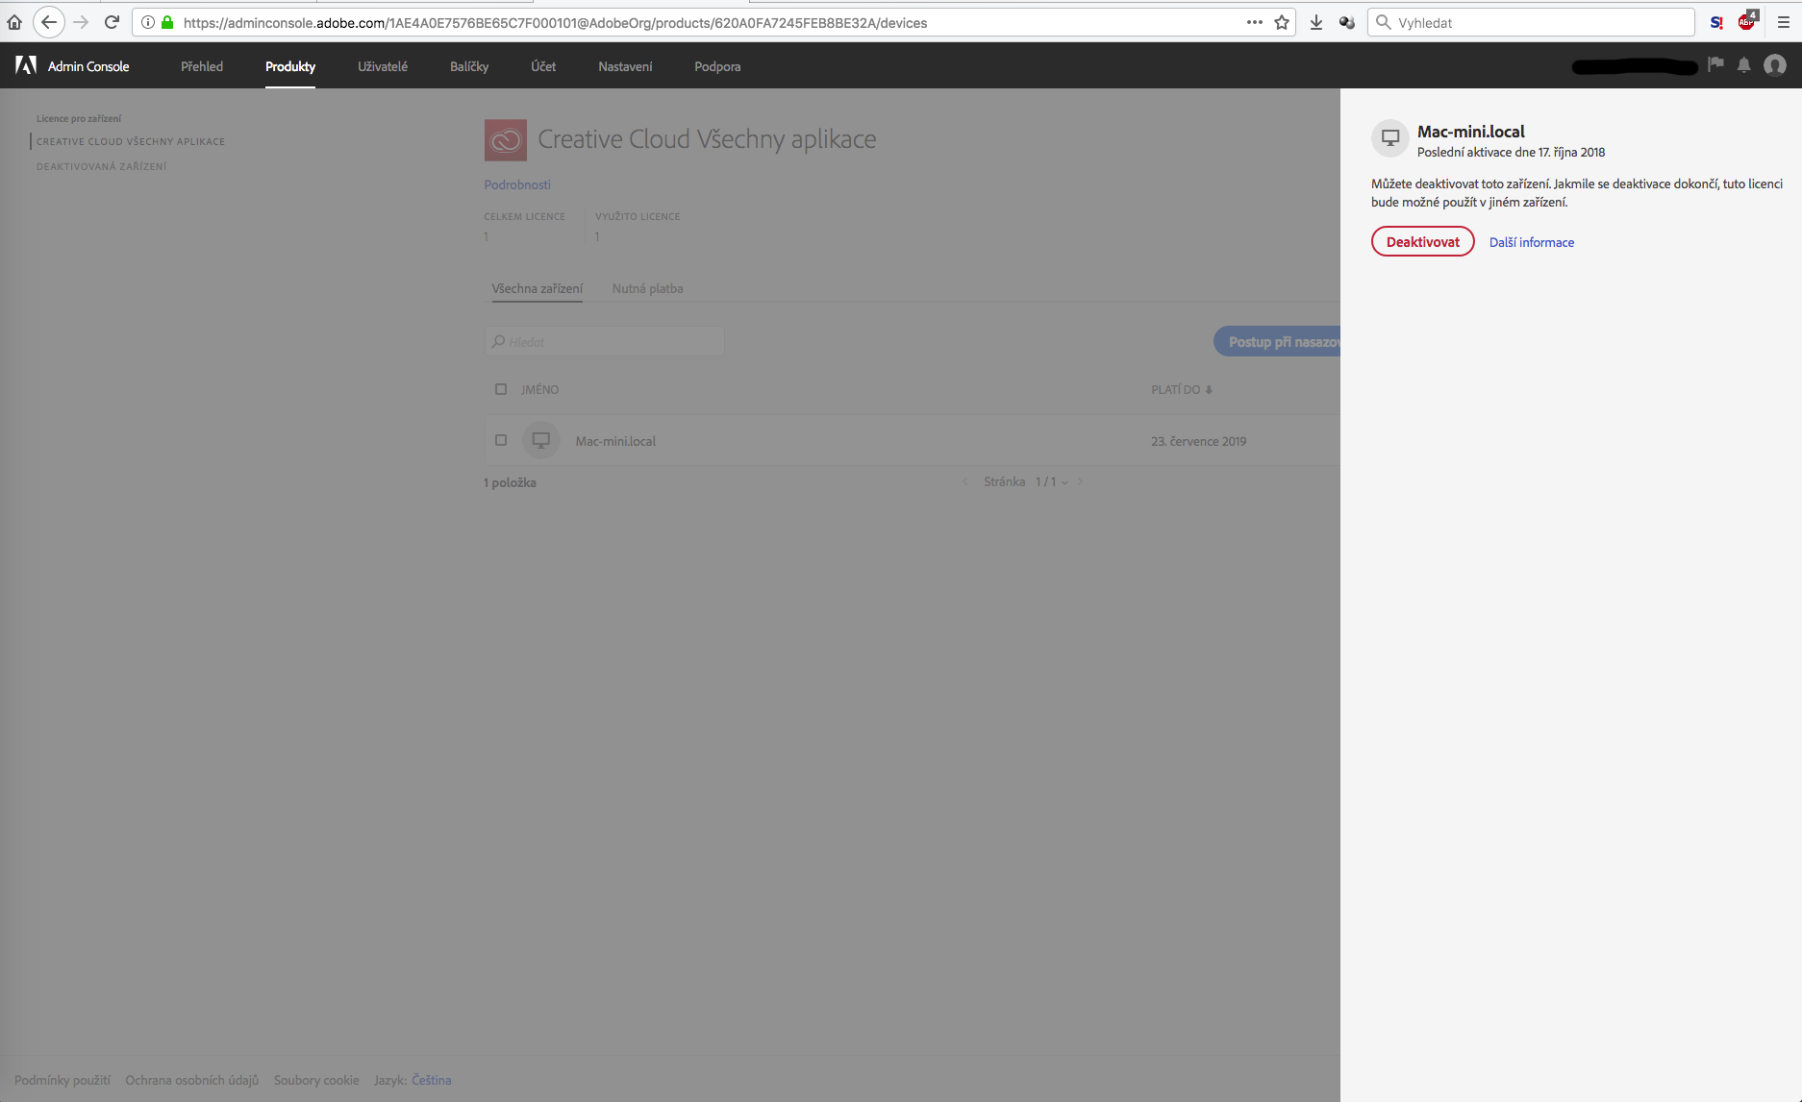Select CREATIVE CLOUD VŠECHNY APLIKACE in sidebar
The height and width of the screenshot is (1102, 1802).
131,141
